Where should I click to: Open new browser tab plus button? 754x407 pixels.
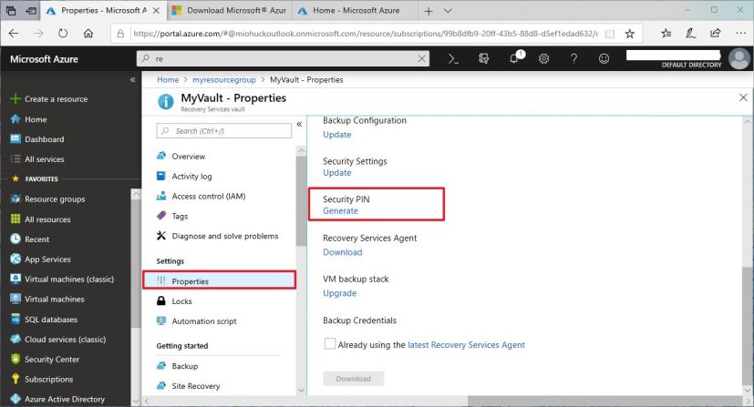[x=429, y=11]
